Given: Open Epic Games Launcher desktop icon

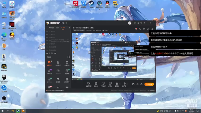Looking at the screenshot, I should click(4, 79).
